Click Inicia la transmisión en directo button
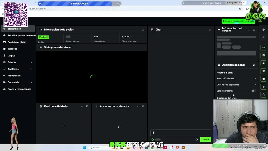The image size is (268, 151). pos(238,21)
